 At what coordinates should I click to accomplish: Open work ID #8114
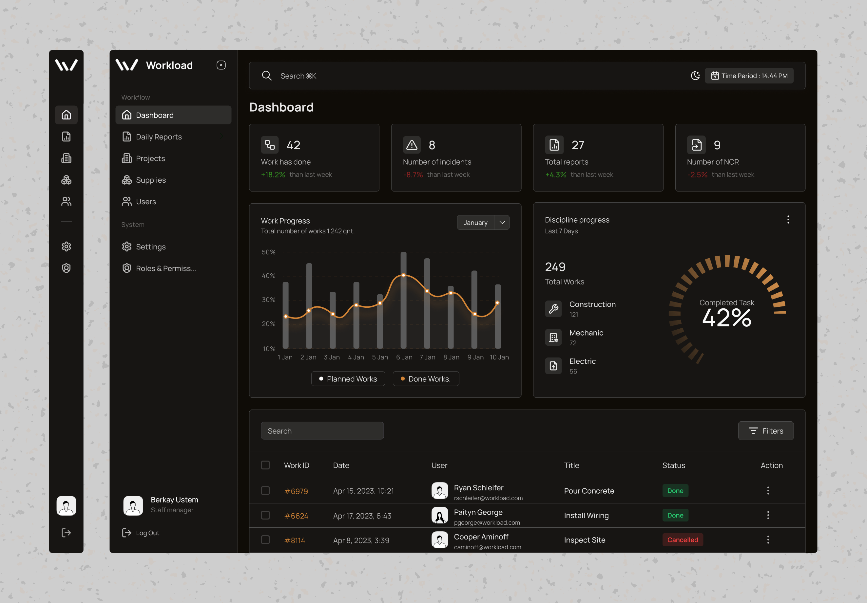295,540
